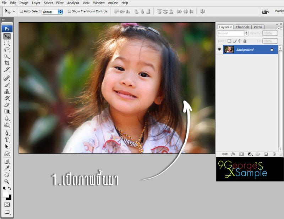284x219 pixels.
Task: Open the File menu
Action: pos(4,3)
